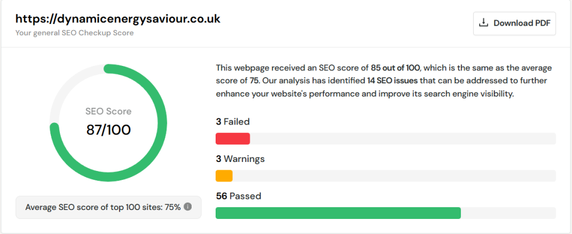Screen dimensions: 572x234
Task: Click the SEO Score gauge label
Action: 108,111
